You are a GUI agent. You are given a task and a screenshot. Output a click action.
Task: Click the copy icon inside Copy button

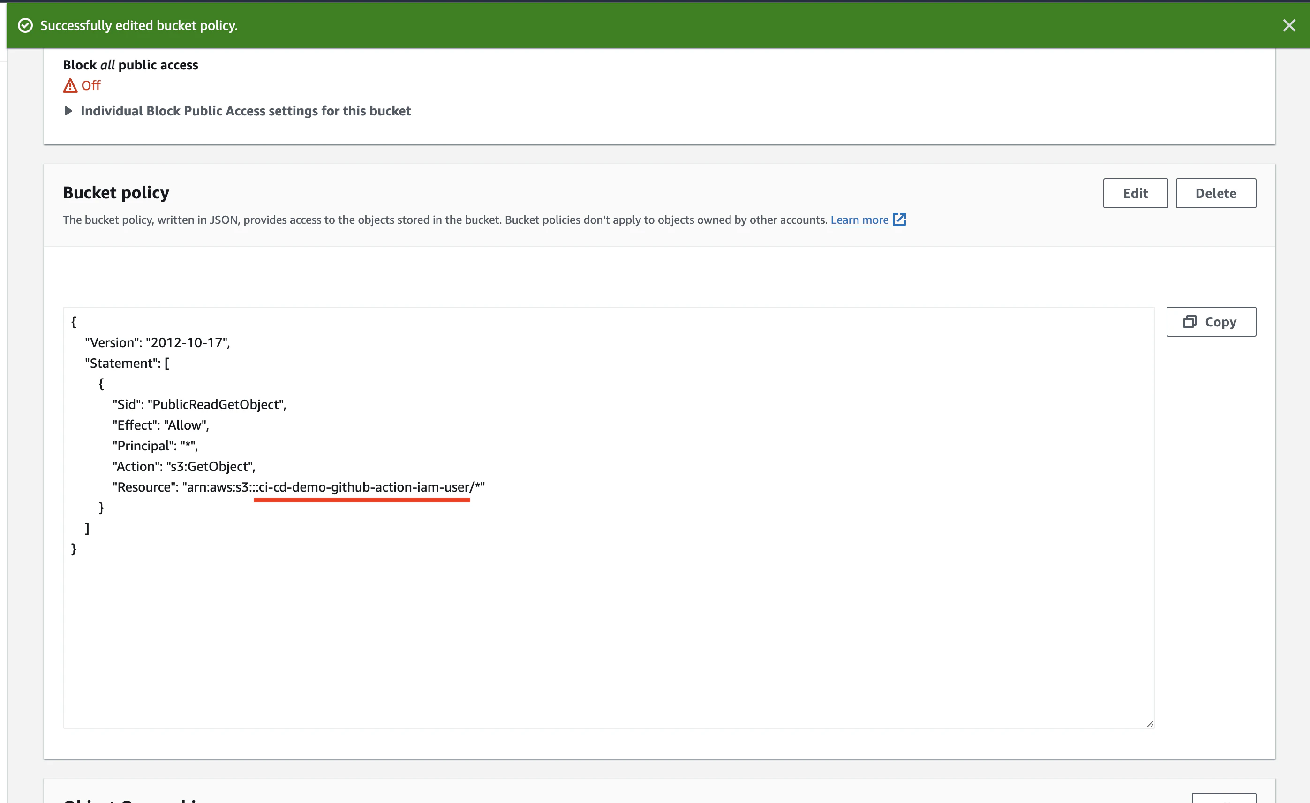pyautogui.click(x=1190, y=322)
